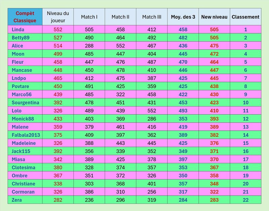Image resolution: width=269 pixels, height=211 pixels.
Task: Click Lndpo's Match III score 387
Action: [152, 78]
